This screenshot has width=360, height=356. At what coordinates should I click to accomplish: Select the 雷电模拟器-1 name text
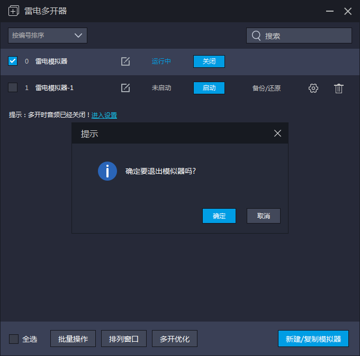(x=55, y=88)
